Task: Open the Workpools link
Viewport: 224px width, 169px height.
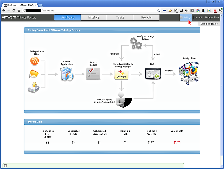Action: [x=177, y=131]
